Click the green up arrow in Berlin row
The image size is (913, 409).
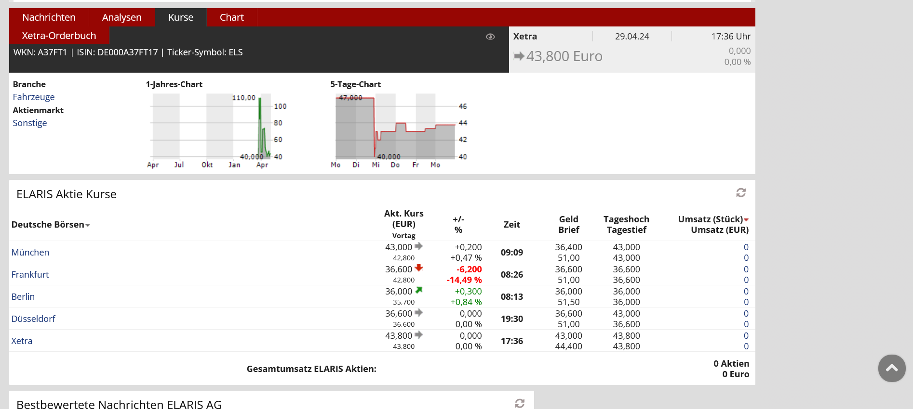(418, 290)
